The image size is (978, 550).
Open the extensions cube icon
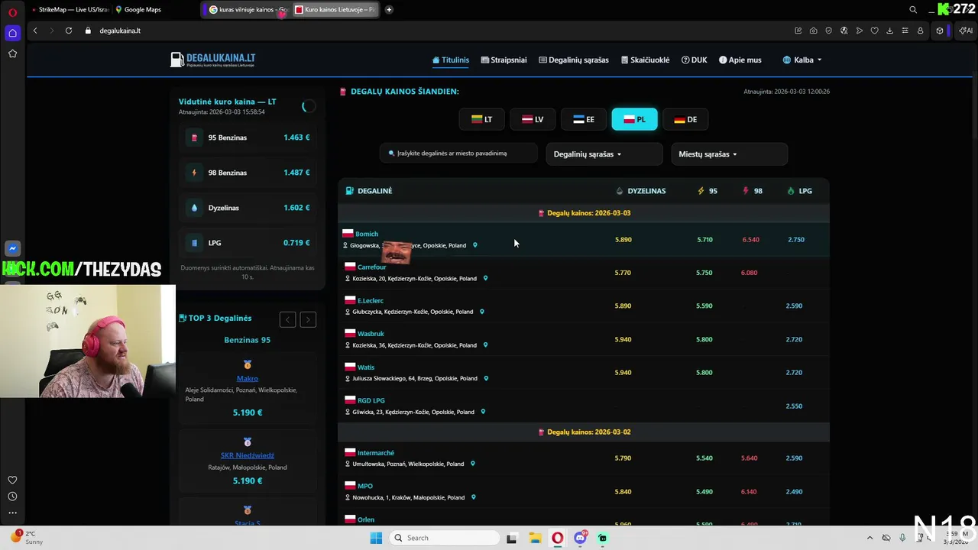click(940, 31)
